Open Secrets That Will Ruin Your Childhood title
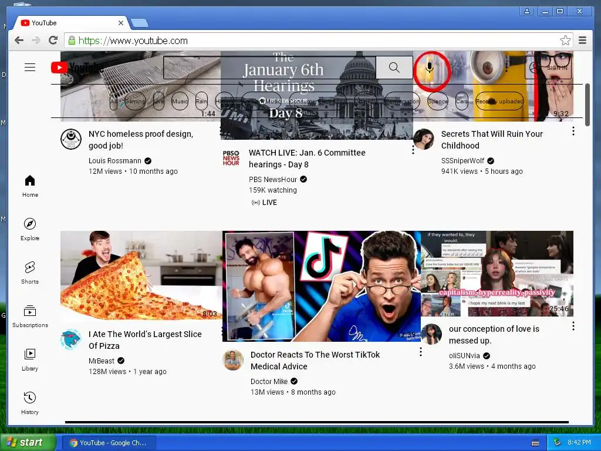 click(492, 140)
